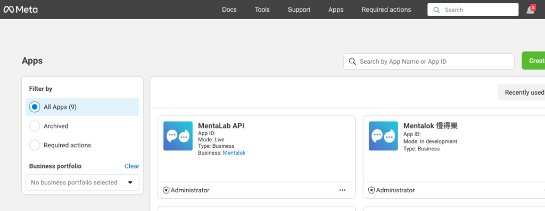This screenshot has height=211, width=545.
Task: Click the magnifier icon in top search
Action: point(436,10)
